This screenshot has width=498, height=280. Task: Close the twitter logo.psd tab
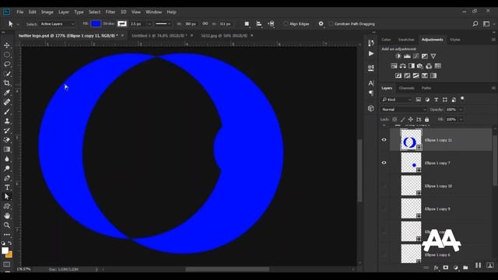pos(123,36)
